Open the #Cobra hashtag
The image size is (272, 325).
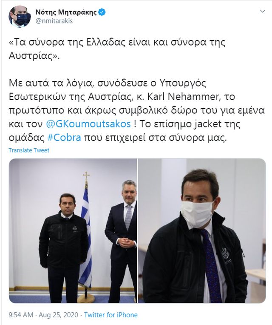[64, 138]
